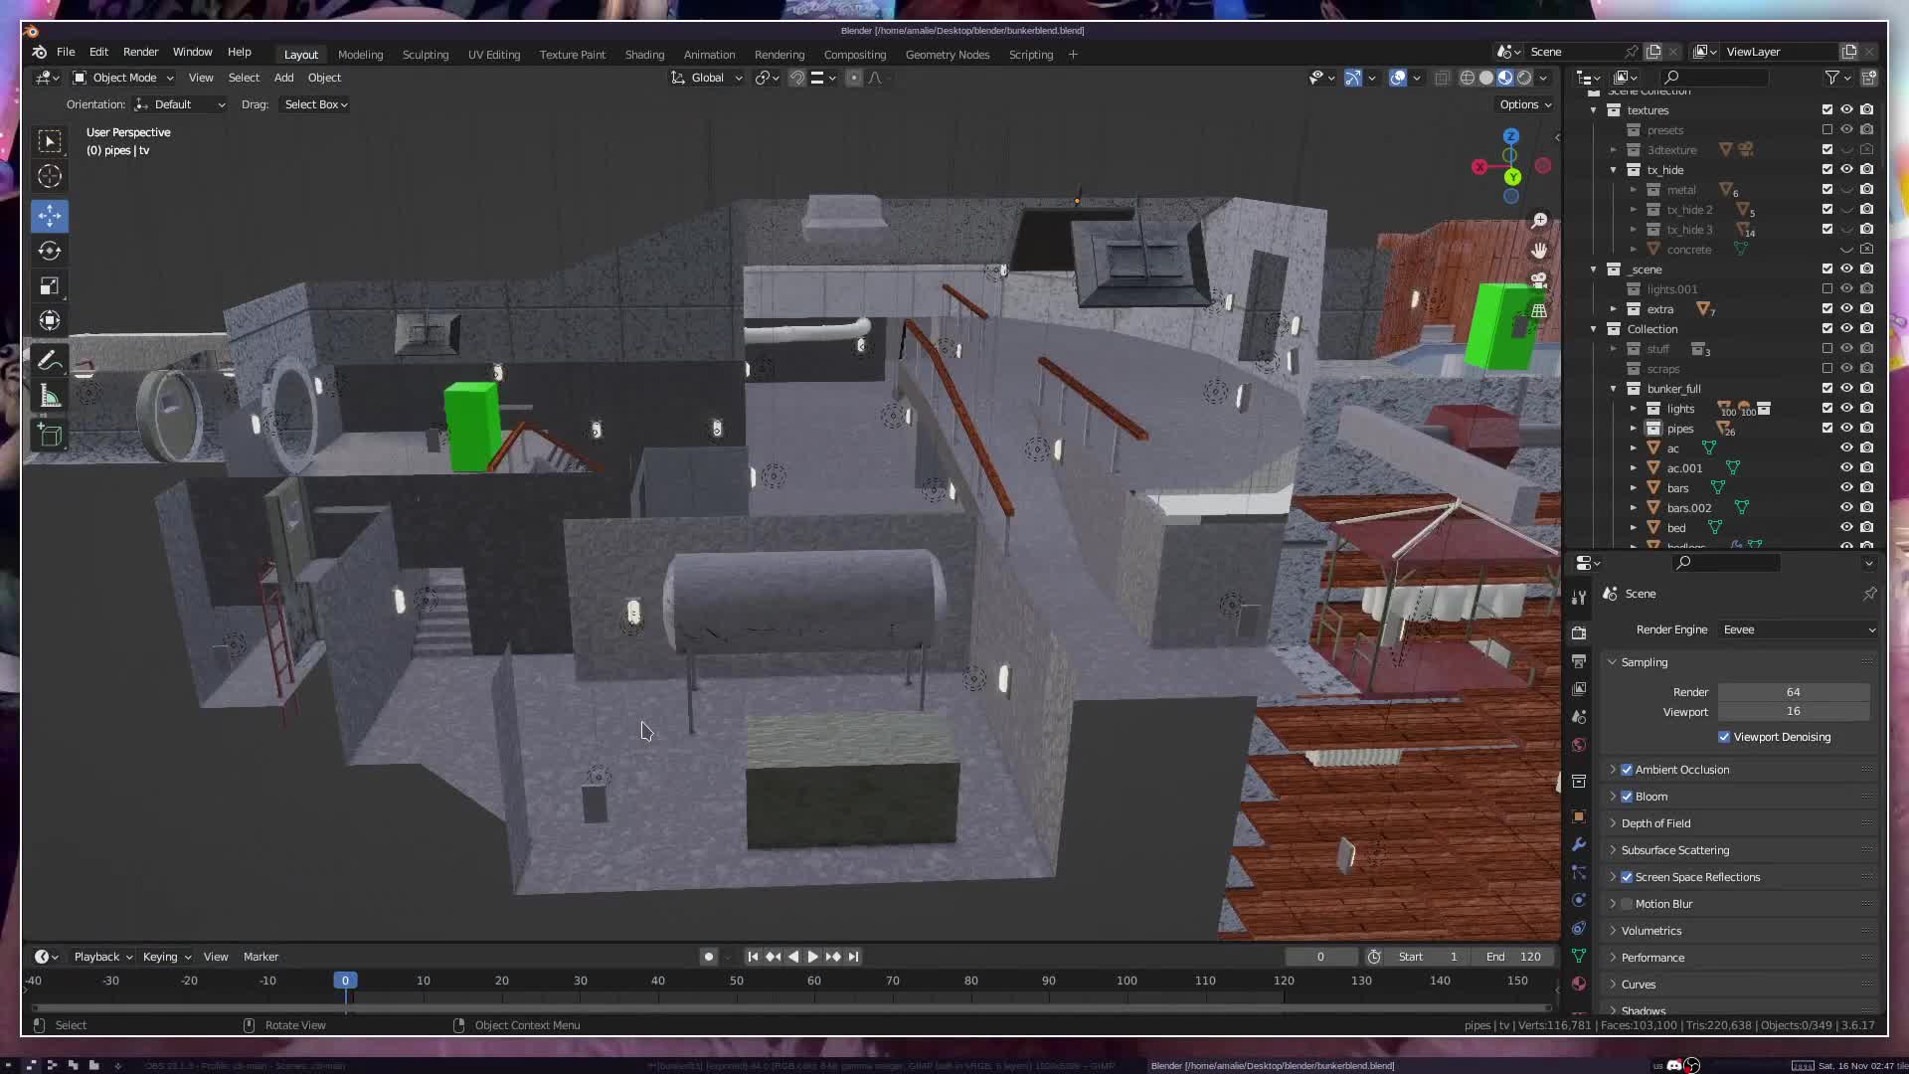Activate the Annotate tool
Image resolution: width=1909 pixels, height=1074 pixels.
pyautogui.click(x=49, y=361)
